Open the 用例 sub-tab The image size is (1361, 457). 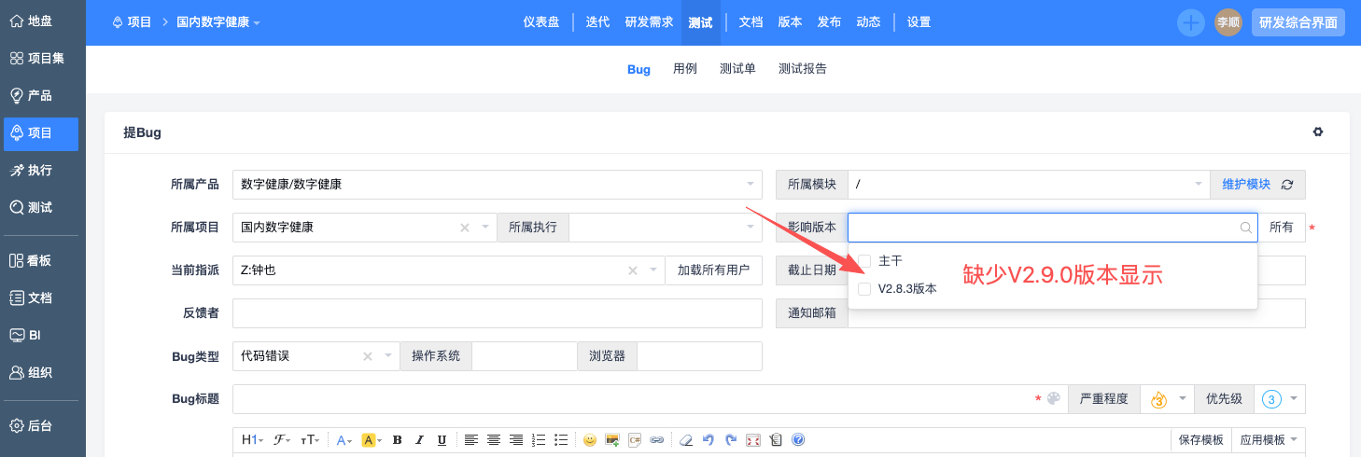[x=685, y=69]
